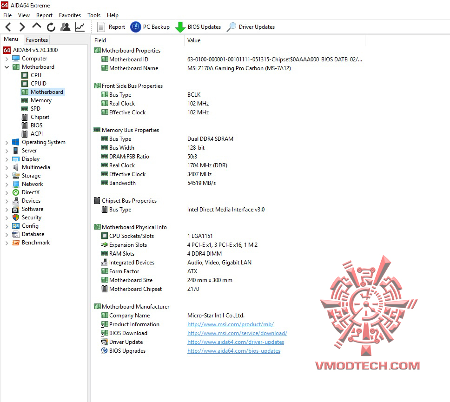The image size is (450, 402).
Task: Select the CPU item icon in tree
Action: (25, 75)
